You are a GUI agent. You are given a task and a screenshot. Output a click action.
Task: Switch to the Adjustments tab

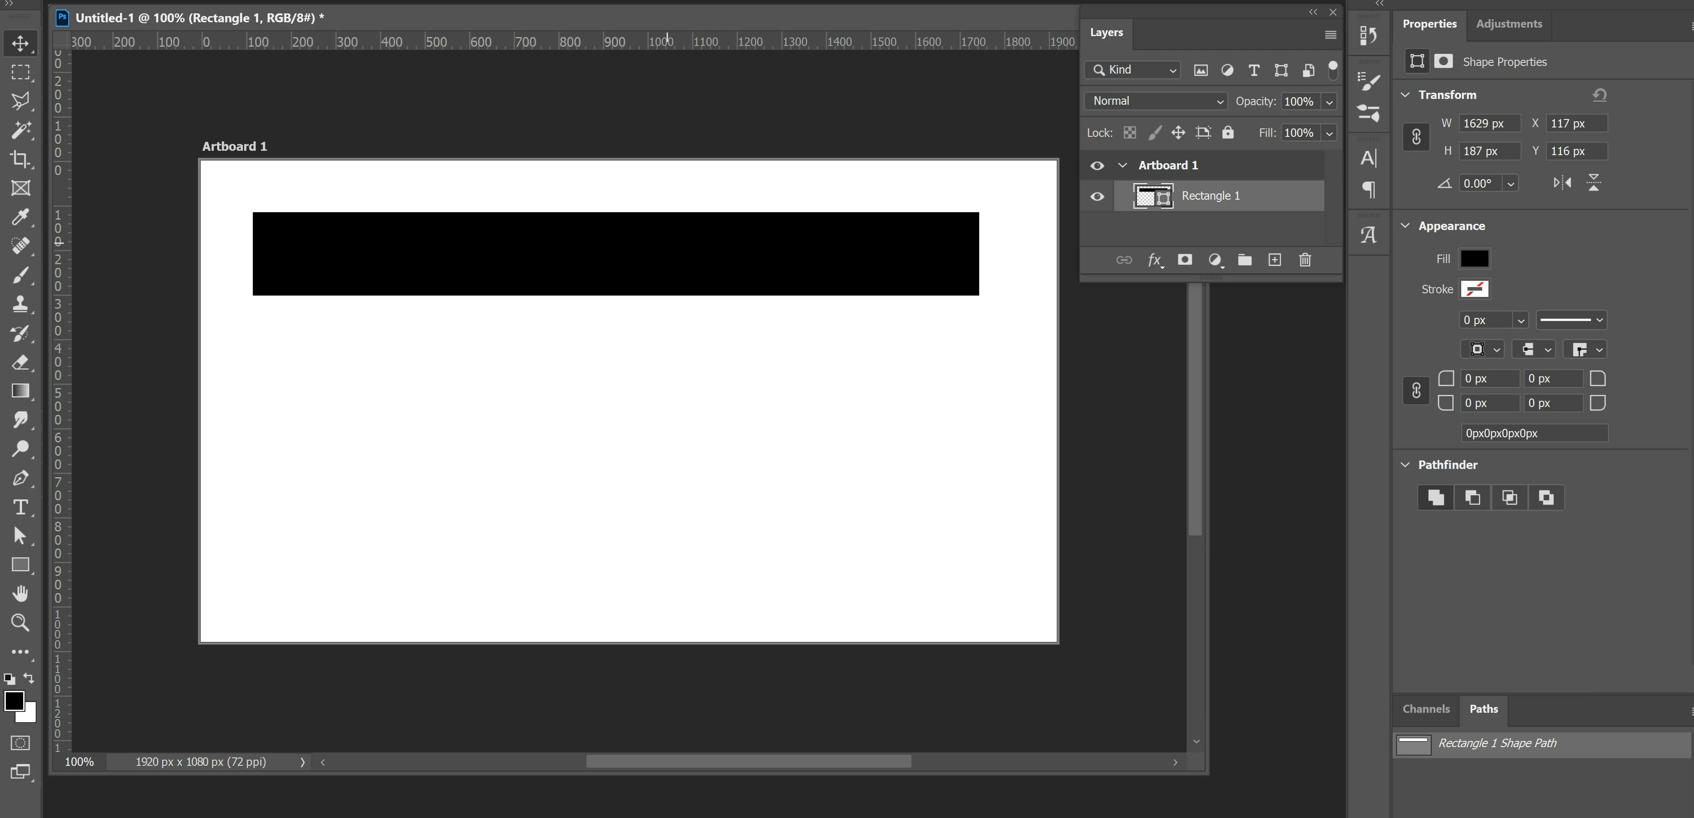click(x=1509, y=24)
